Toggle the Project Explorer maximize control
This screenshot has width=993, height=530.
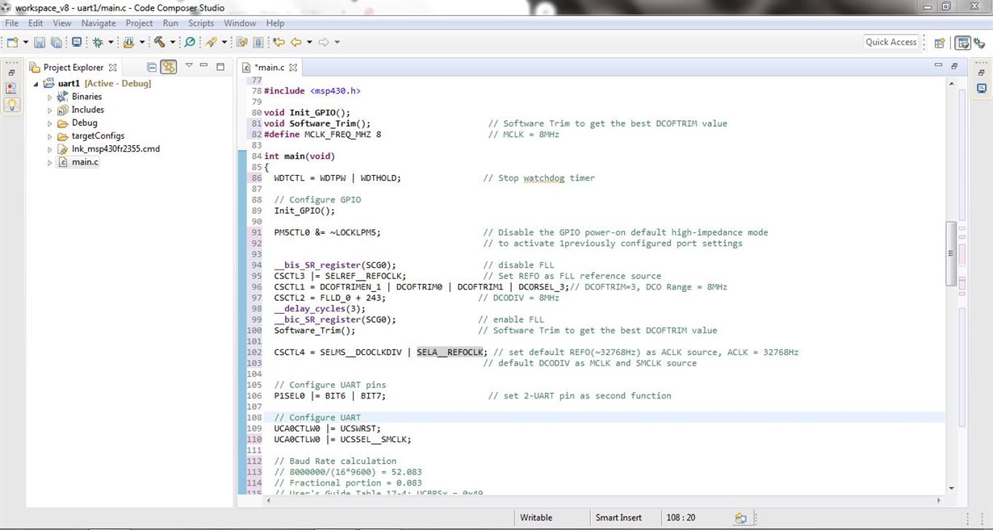point(220,67)
